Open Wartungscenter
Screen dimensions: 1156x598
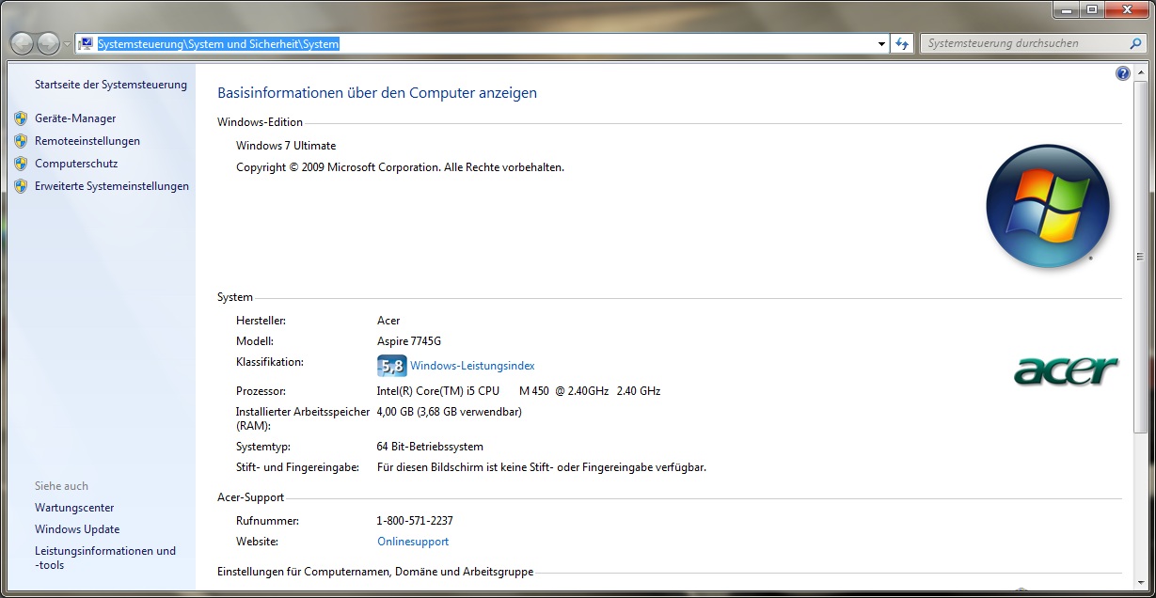(x=74, y=508)
